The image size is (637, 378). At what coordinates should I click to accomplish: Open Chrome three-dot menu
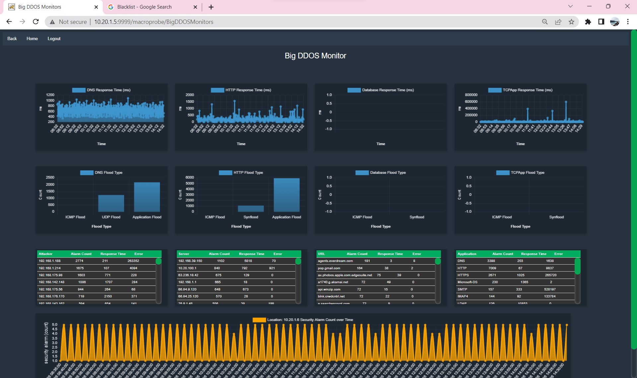628,22
